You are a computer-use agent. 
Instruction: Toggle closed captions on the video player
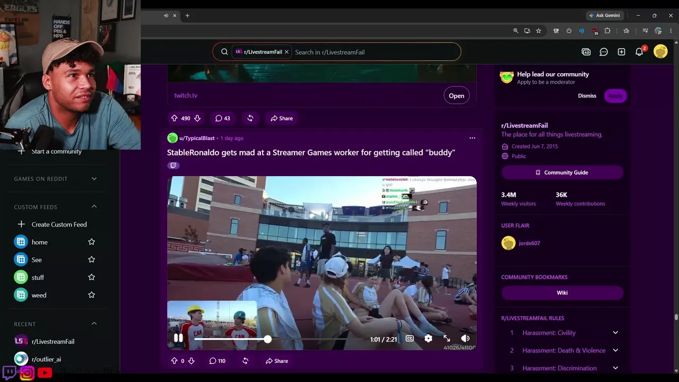tap(410, 338)
